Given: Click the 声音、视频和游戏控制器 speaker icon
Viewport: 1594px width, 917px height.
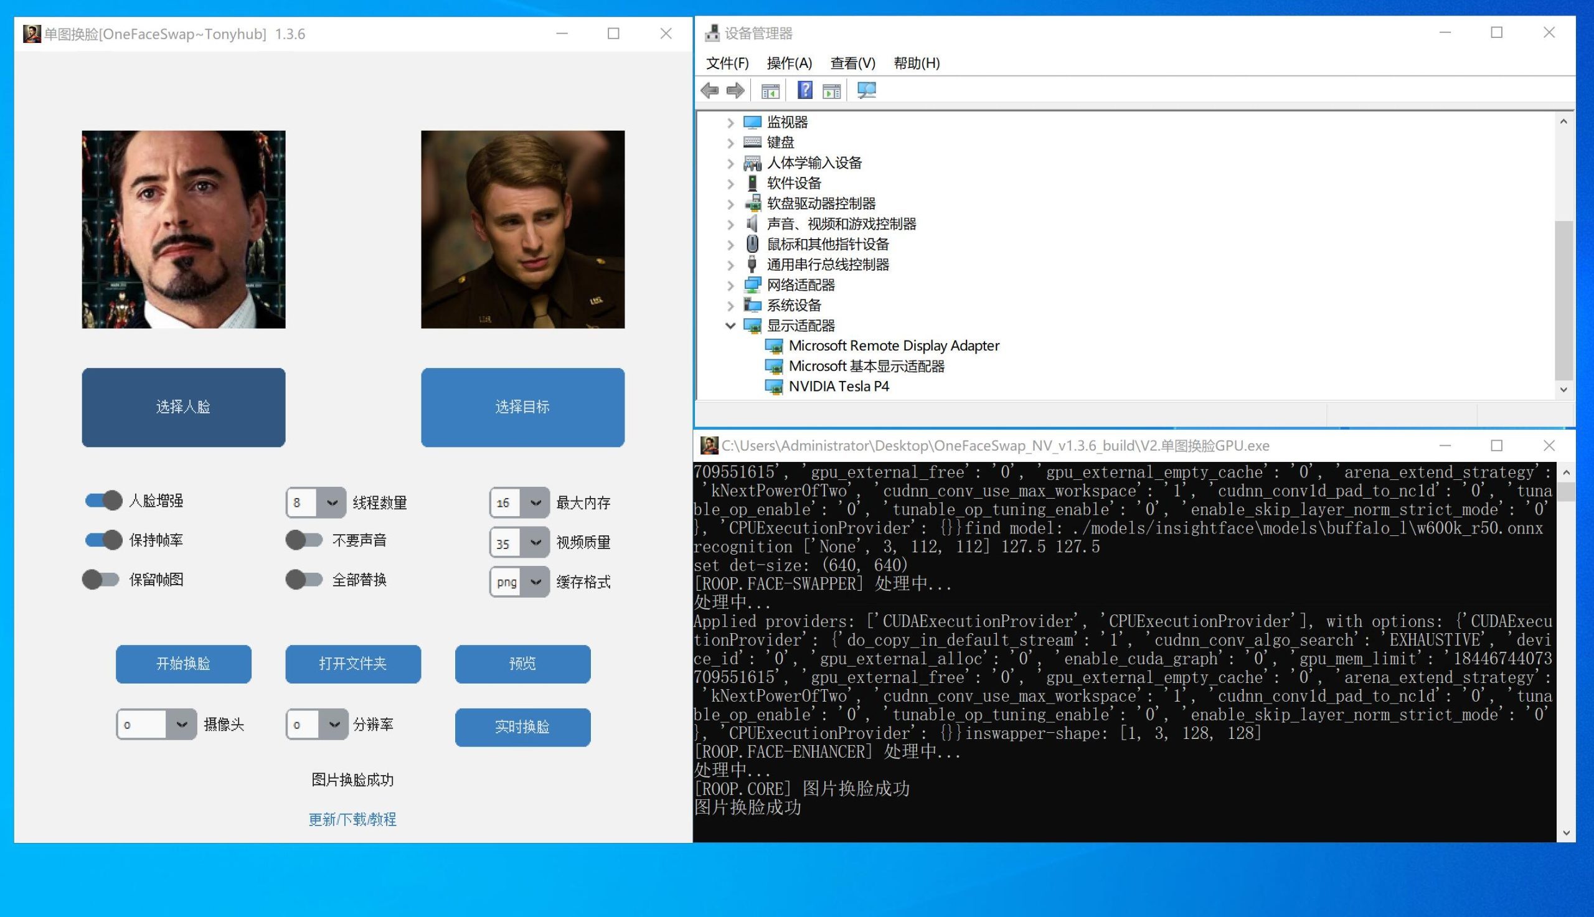Looking at the screenshot, I should 752,223.
